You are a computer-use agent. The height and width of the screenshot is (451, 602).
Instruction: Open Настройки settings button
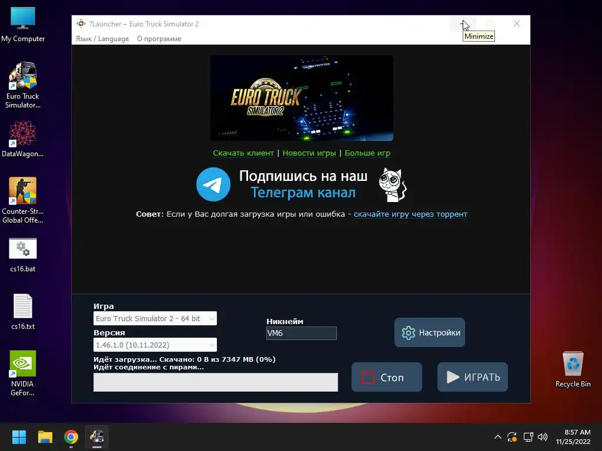[x=430, y=332]
